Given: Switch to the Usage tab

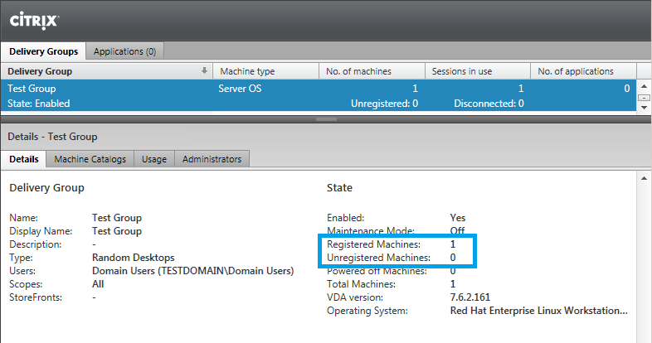Looking at the screenshot, I should tap(154, 159).
